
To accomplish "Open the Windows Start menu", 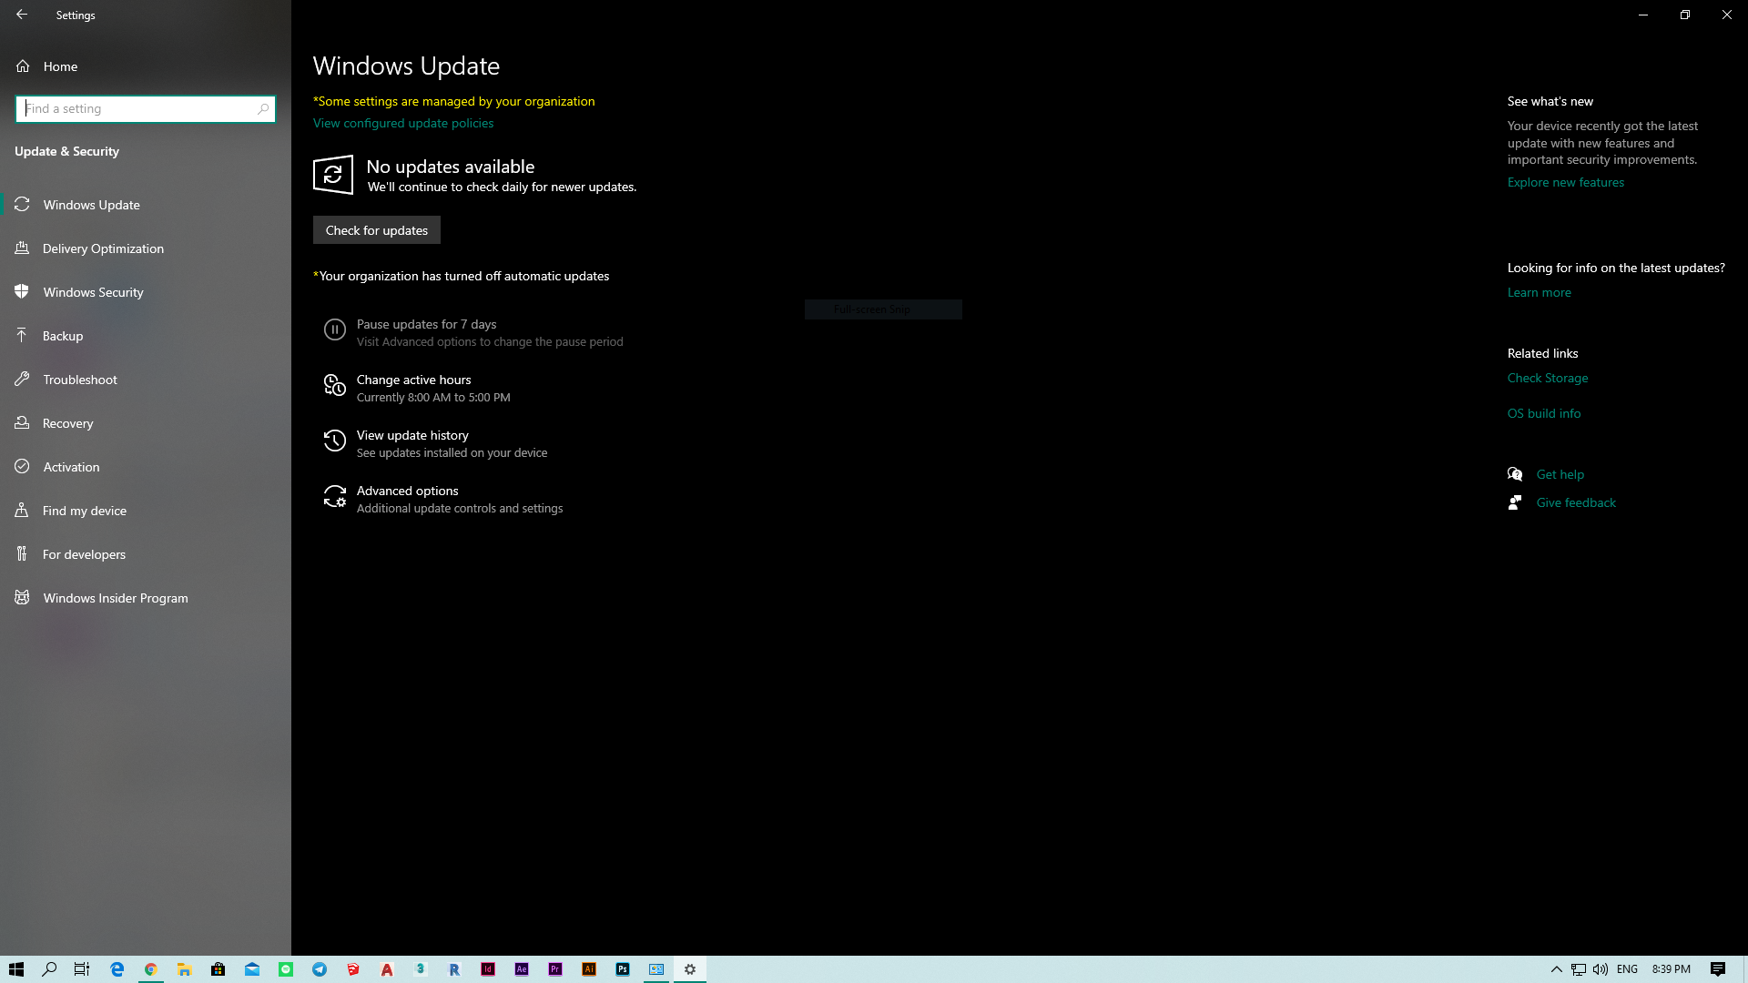I will (x=16, y=969).
